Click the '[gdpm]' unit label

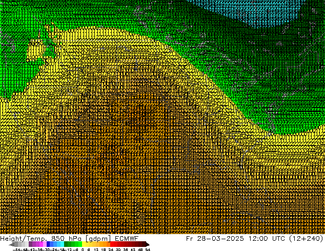point(97,239)
